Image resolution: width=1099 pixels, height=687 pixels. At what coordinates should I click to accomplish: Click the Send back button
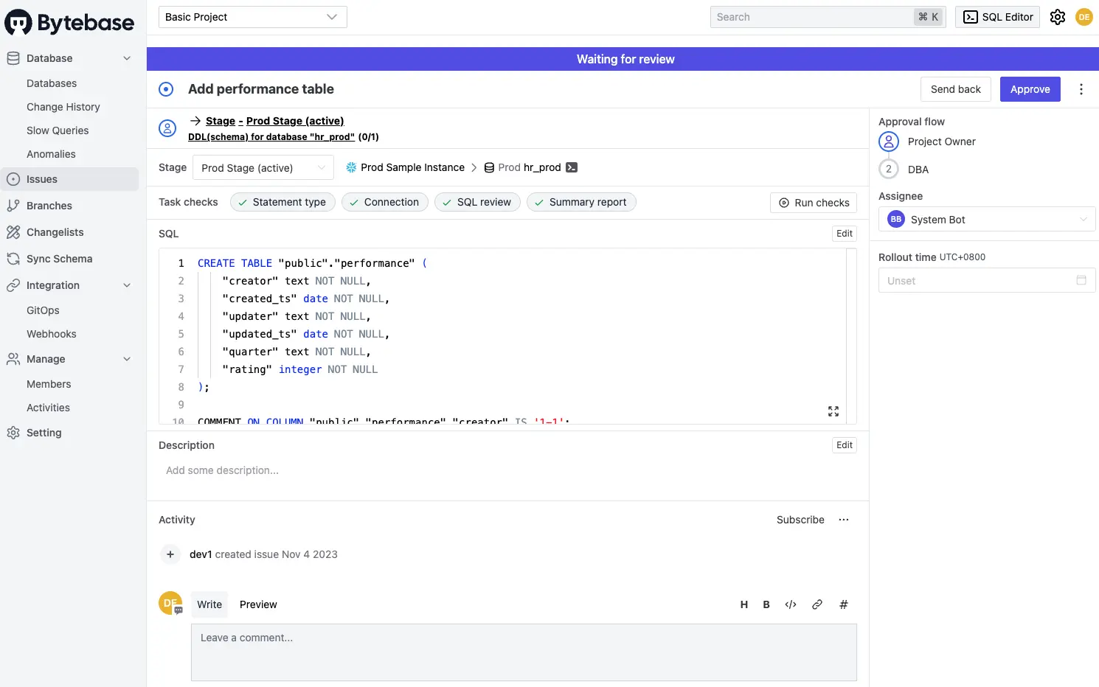pos(955,89)
